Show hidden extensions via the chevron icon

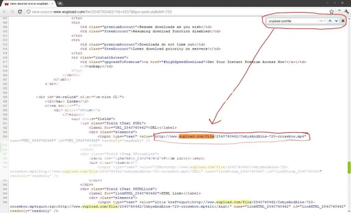(x=339, y=11)
